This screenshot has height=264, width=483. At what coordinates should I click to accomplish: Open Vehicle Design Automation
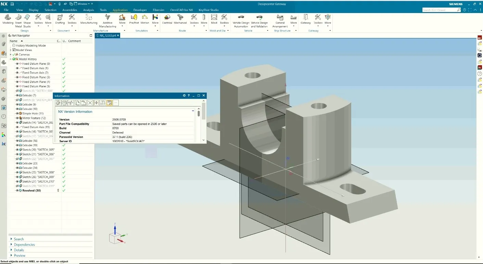241,21
